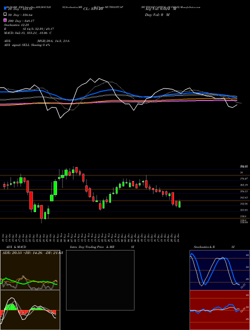Click the 'ADX: (MGR) 20.6, 14.3, 21.6' line

click(36, 41)
